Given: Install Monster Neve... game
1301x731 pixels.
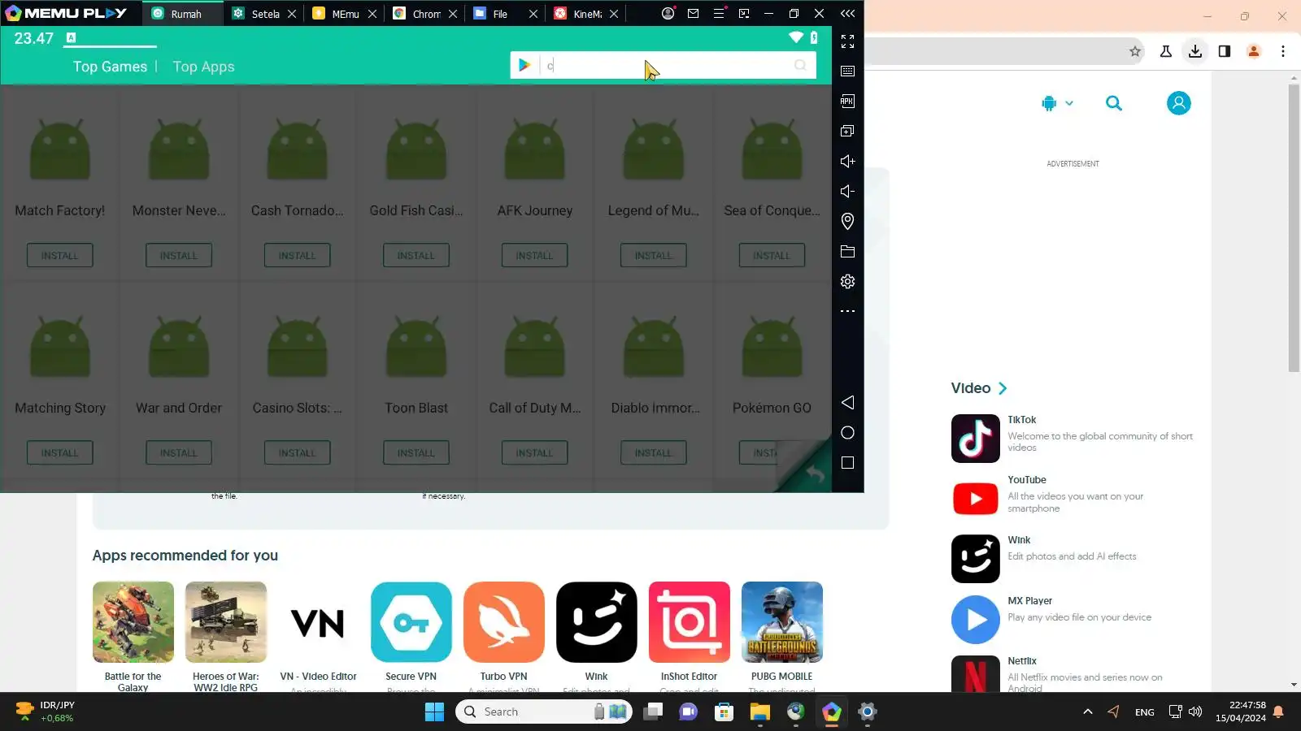Looking at the screenshot, I should tap(179, 255).
